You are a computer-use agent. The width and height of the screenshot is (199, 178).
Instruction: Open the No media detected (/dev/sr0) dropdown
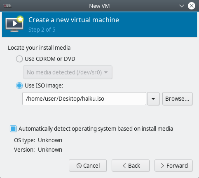tap(68, 72)
